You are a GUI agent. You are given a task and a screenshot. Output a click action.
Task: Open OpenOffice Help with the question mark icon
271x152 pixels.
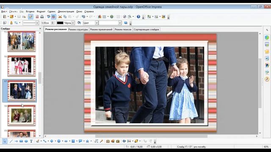pyautogui.click(x=138, y=17)
